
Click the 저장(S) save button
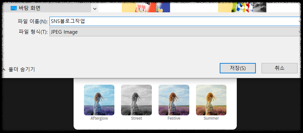click(238, 68)
